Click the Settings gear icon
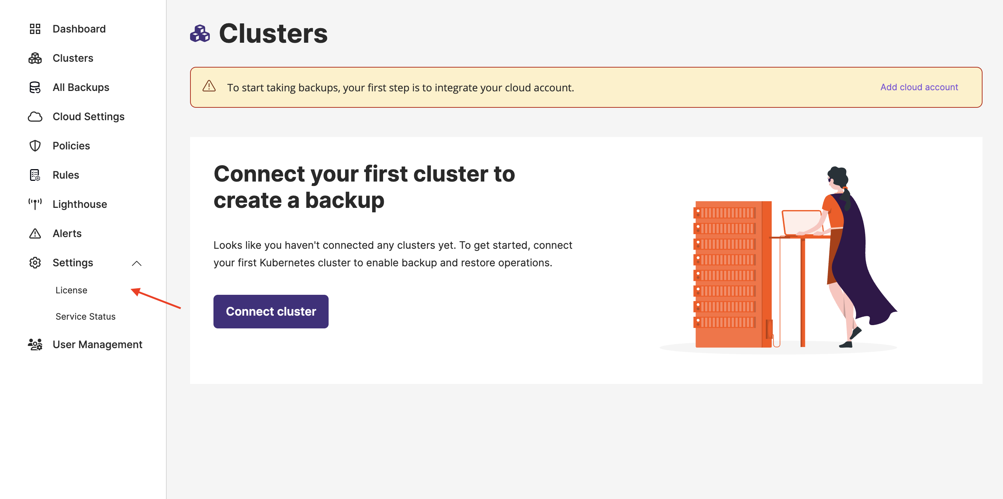 pyautogui.click(x=35, y=262)
